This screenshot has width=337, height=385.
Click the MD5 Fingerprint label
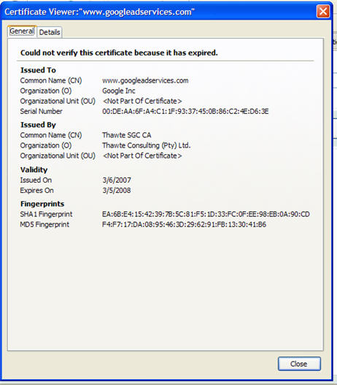pyautogui.click(x=44, y=225)
